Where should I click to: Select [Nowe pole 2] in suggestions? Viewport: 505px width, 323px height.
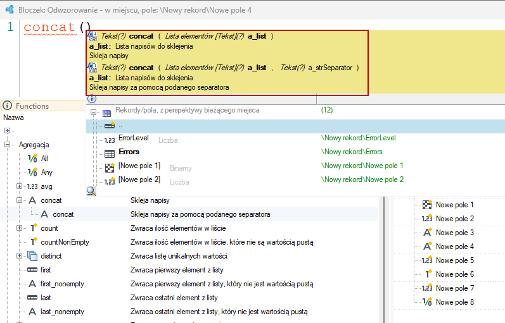(x=139, y=180)
